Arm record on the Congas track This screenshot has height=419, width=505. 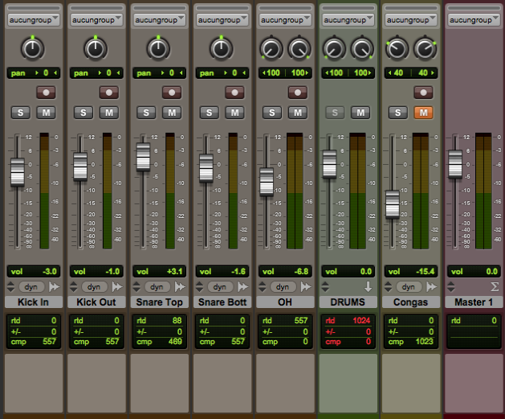(423, 92)
